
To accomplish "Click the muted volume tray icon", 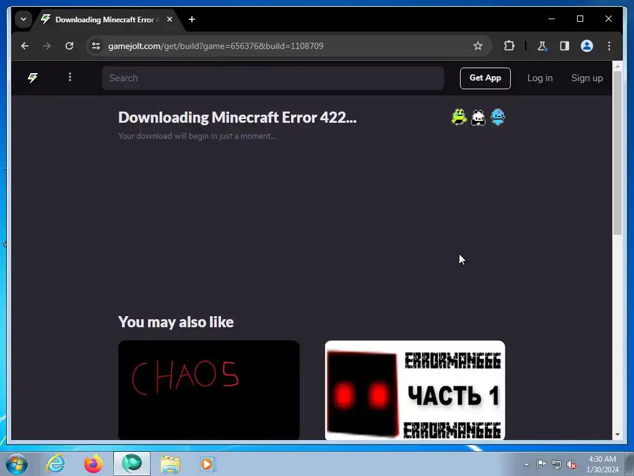I will tap(571, 464).
